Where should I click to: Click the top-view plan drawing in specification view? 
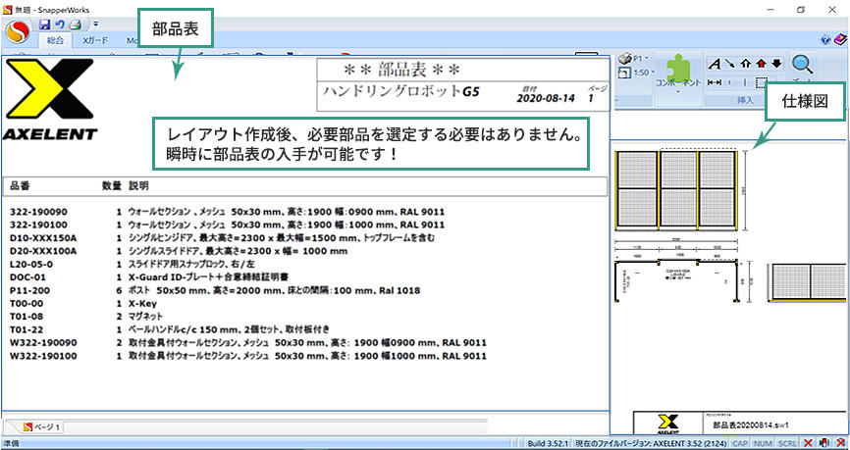point(676,281)
